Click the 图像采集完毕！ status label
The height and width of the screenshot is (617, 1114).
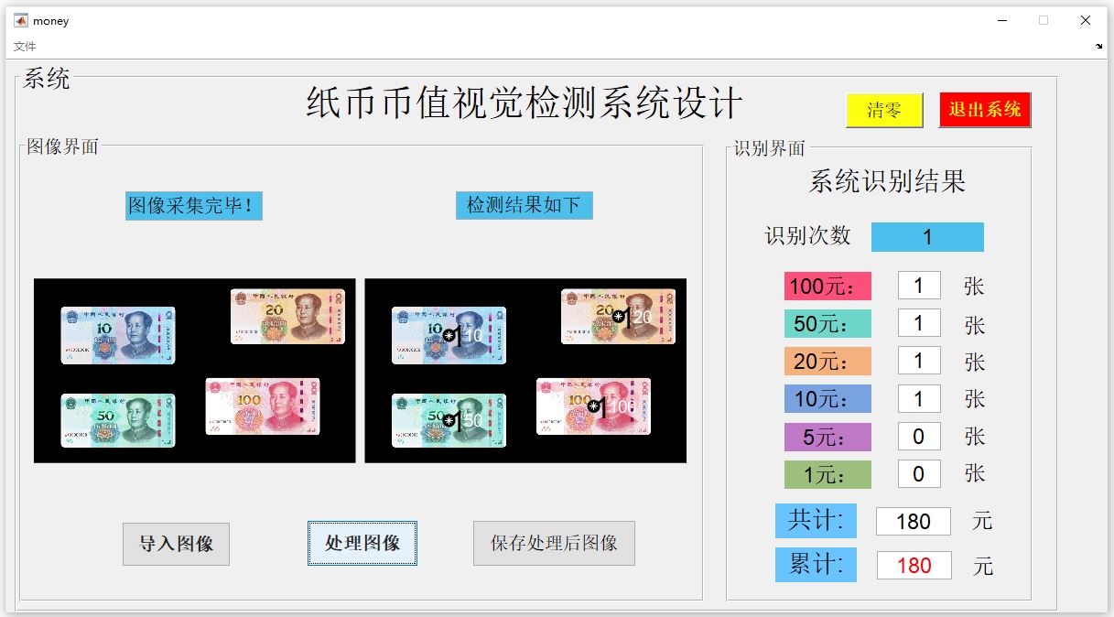coord(194,206)
